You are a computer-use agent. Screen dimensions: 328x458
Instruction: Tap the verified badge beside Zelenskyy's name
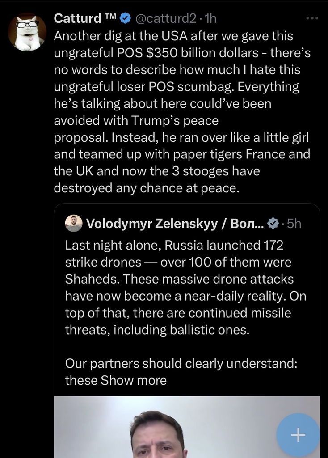(x=273, y=223)
